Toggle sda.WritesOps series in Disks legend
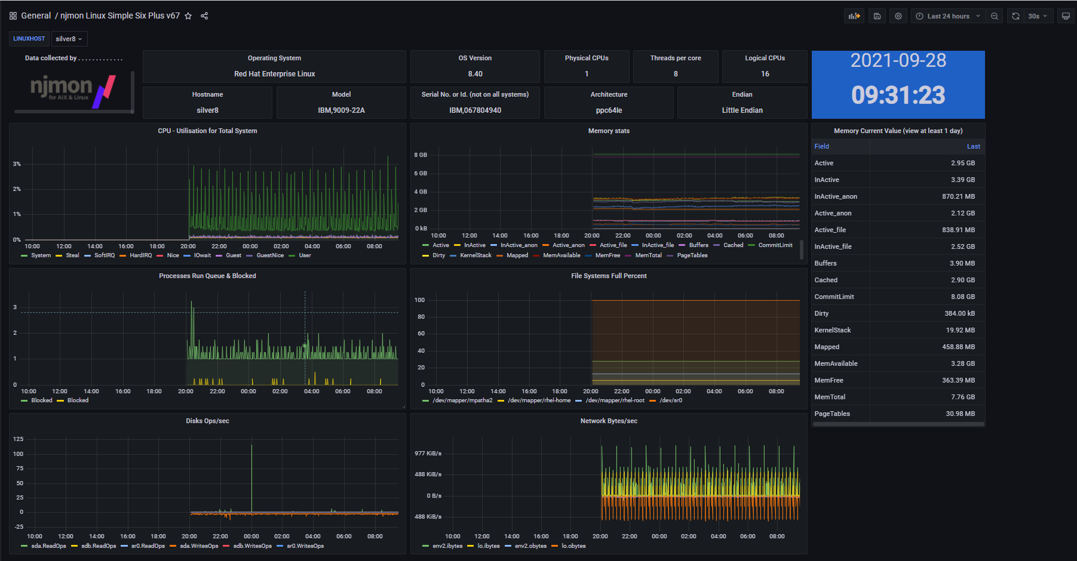The width and height of the screenshot is (1077, 561). click(199, 546)
